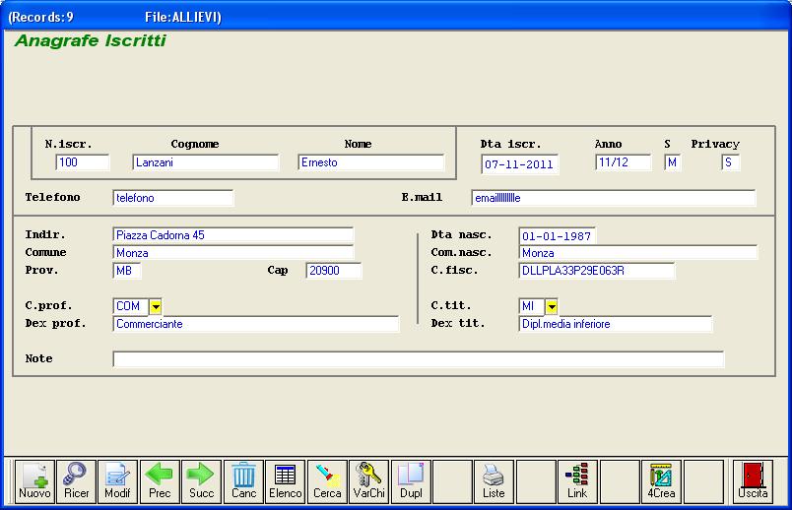Focus the E.mail input field
This screenshot has height=510, width=792.
(614, 198)
